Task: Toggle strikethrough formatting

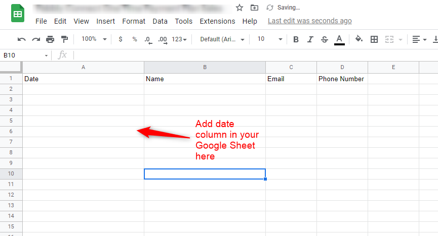Action: tap(324, 39)
